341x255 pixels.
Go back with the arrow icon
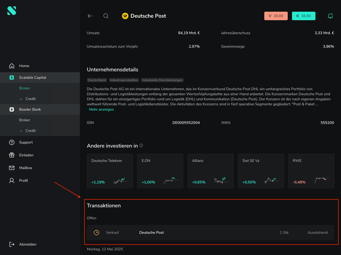point(90,16)
